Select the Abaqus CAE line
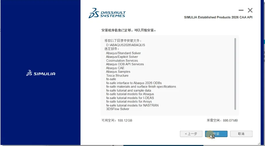The height and width of the screenshot is (146, 265). (x=115, y=68)
